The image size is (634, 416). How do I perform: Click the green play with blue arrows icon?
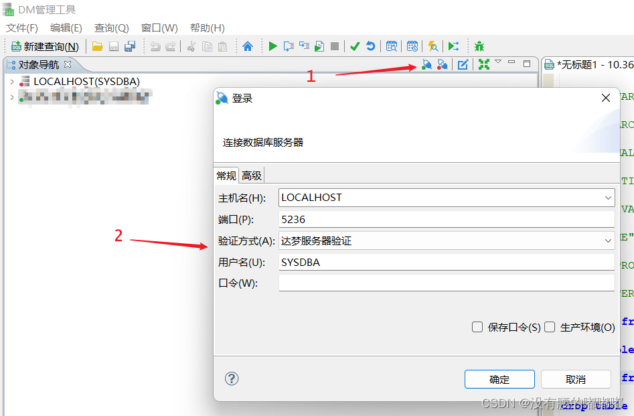point(454,46)
